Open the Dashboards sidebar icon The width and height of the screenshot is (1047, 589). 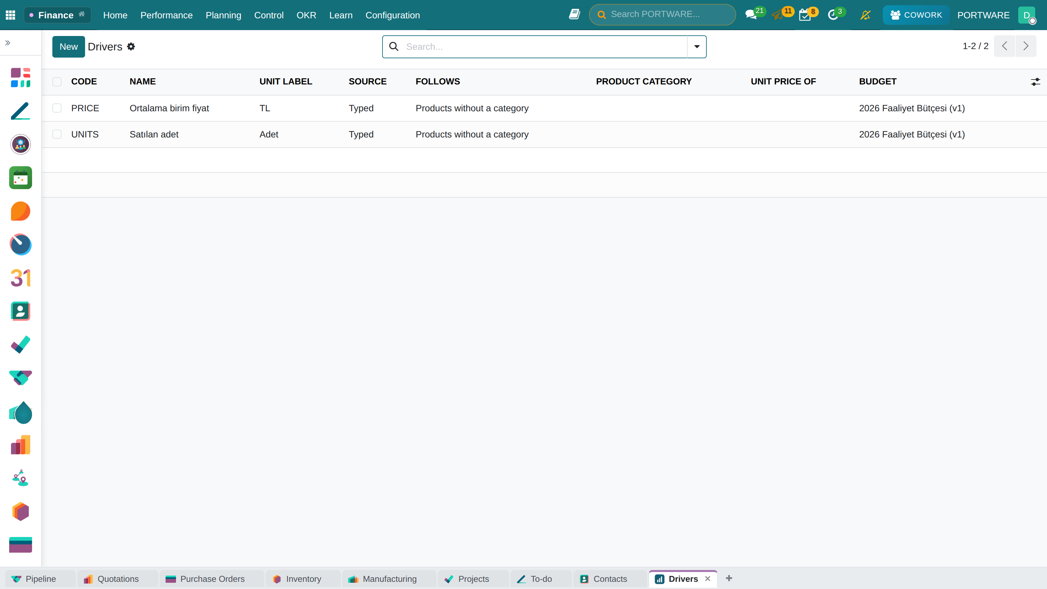click(x=20, y=77)
